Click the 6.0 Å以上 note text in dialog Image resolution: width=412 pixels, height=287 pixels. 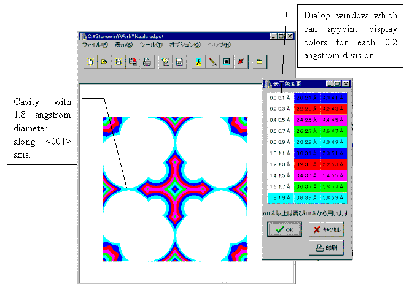point(306,213)
